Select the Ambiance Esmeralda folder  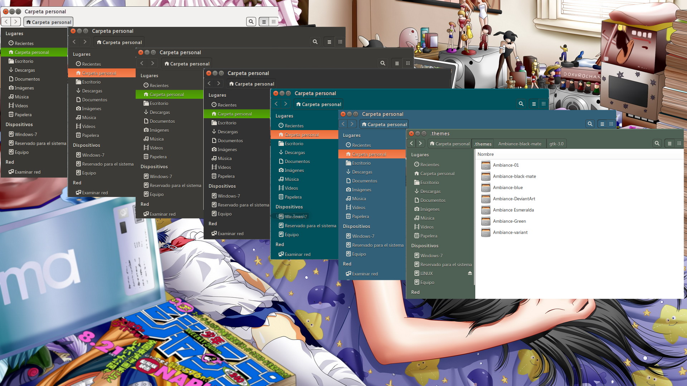pyautogui.click(x=513, y=210)
